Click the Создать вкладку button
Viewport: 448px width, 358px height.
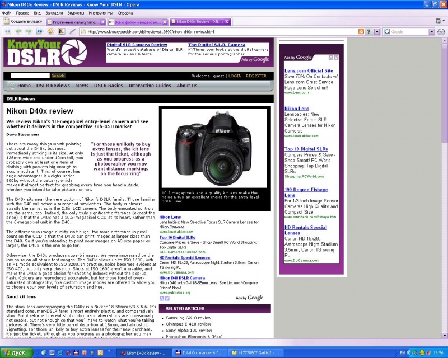(x=22, y=22)
